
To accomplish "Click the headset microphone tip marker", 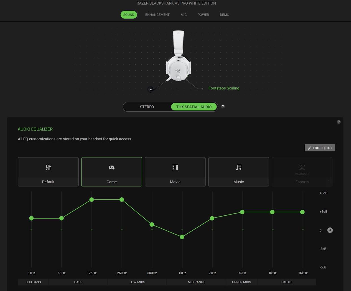I will pos(151,90).
